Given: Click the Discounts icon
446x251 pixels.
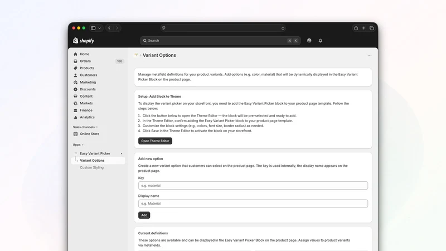Looking at the screenshot, I should pyautogui.click(x=75, y=89).
